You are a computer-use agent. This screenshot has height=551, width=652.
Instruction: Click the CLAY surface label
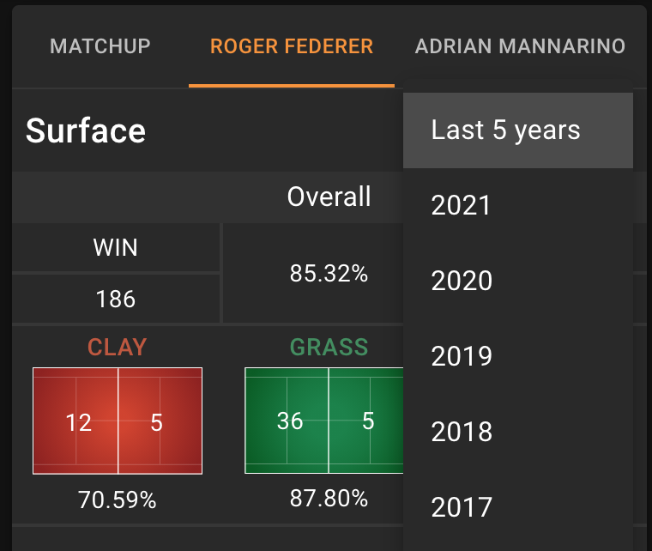click(118, 348)
